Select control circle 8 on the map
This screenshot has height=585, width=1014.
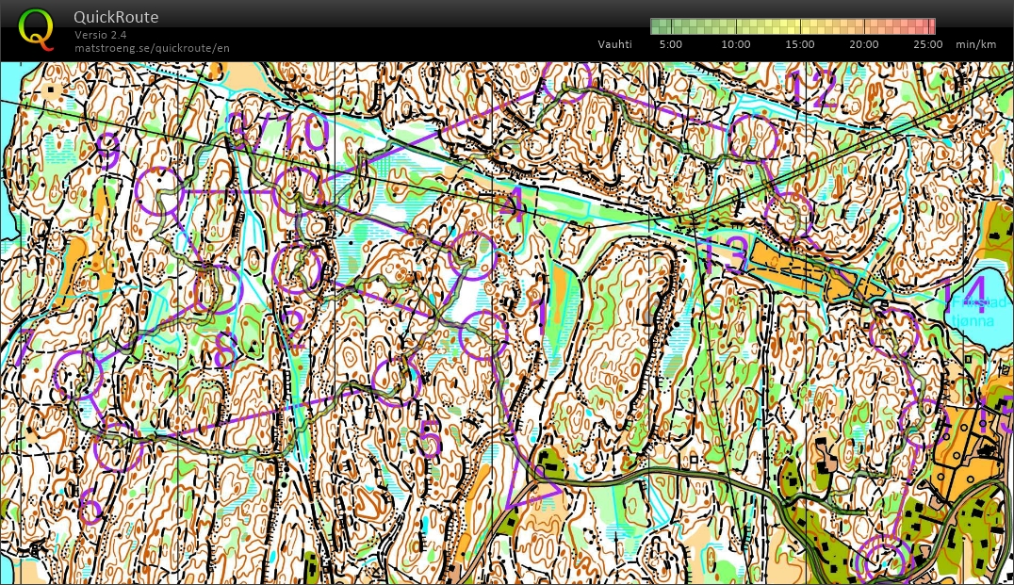pos(219,289)
